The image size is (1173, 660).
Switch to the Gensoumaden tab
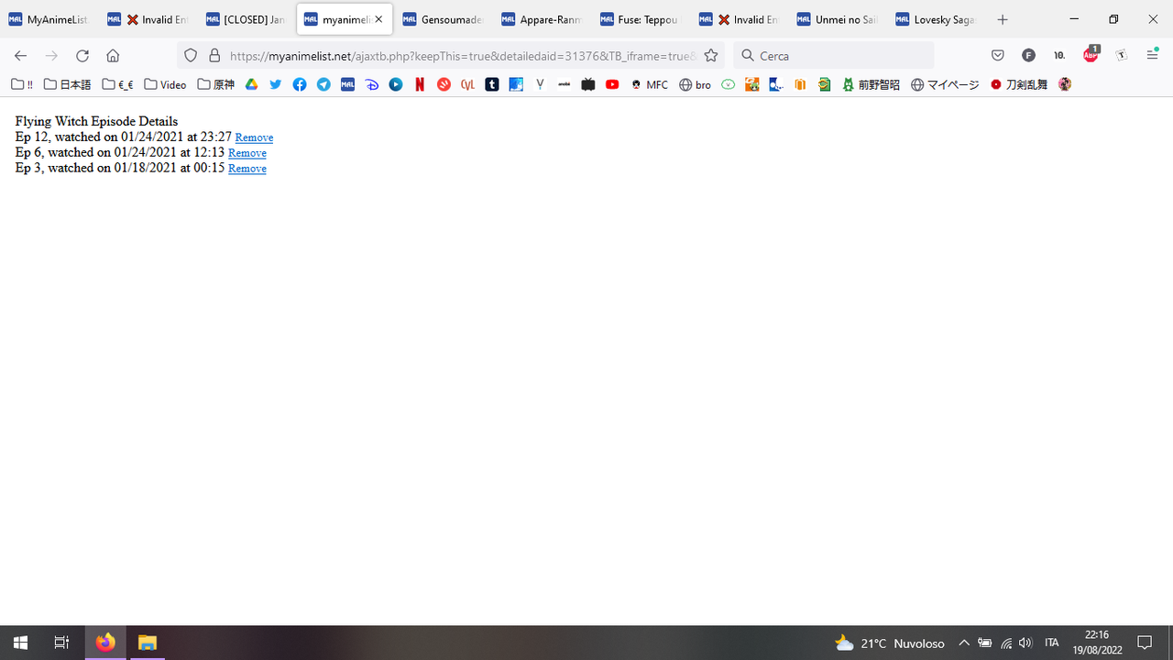click(443, 18)
